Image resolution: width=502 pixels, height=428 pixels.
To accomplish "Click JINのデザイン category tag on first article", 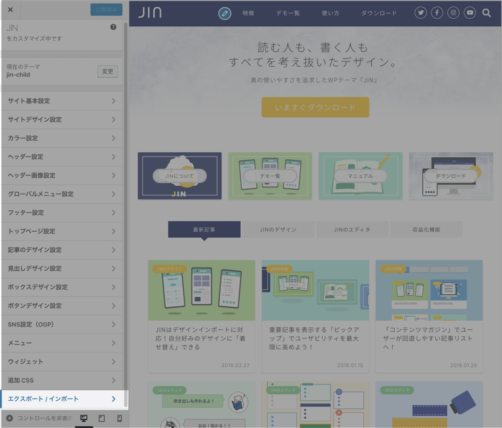I will pos(170,269).
